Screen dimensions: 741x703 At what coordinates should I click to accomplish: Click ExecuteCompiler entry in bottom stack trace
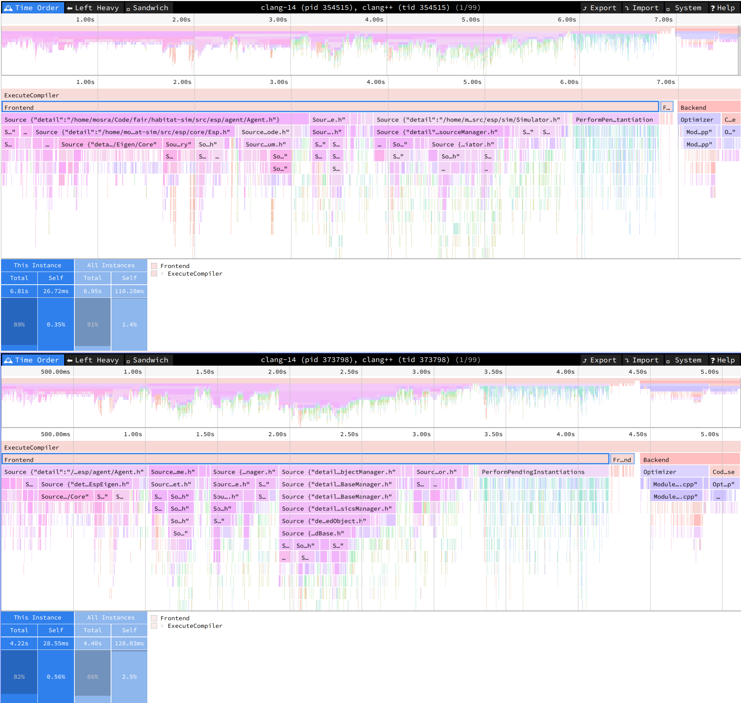(195, 626)
